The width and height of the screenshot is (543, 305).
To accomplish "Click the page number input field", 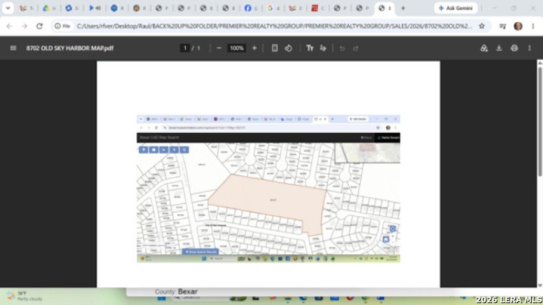I will (x=185, y=48).
